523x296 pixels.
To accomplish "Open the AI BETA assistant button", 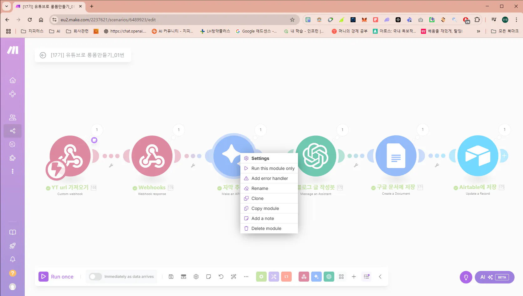I will click(x=495, y=277).
